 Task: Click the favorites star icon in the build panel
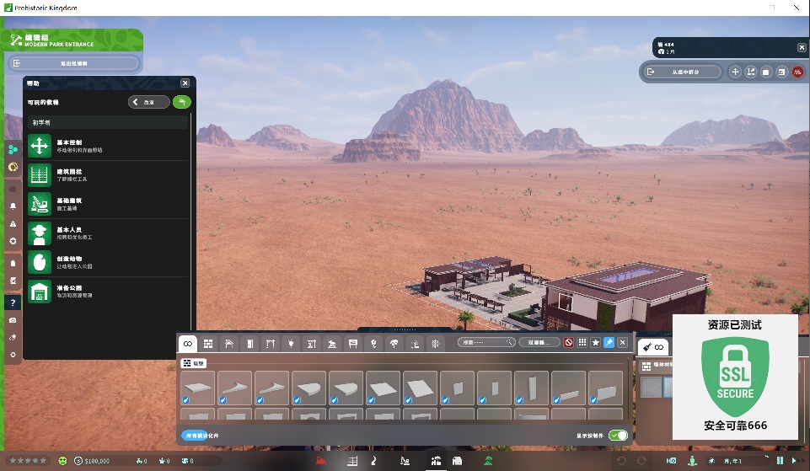(596, 342)
